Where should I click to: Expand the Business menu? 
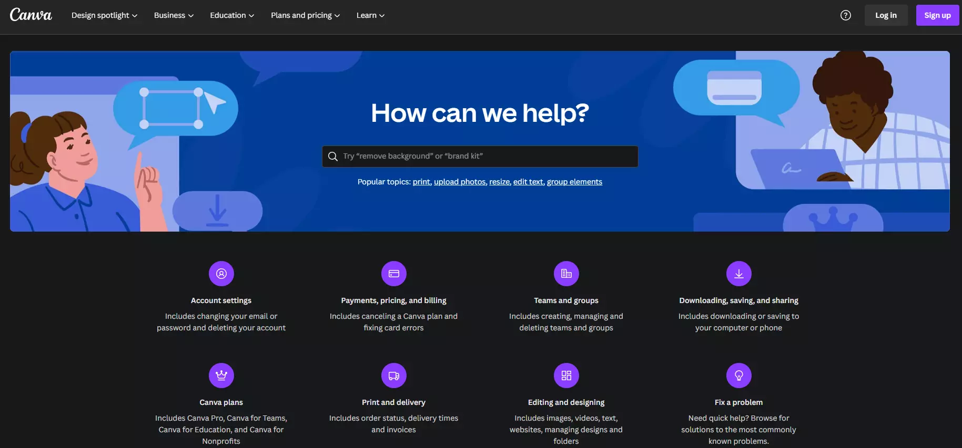pyautogui.click(x=174, y=15)
